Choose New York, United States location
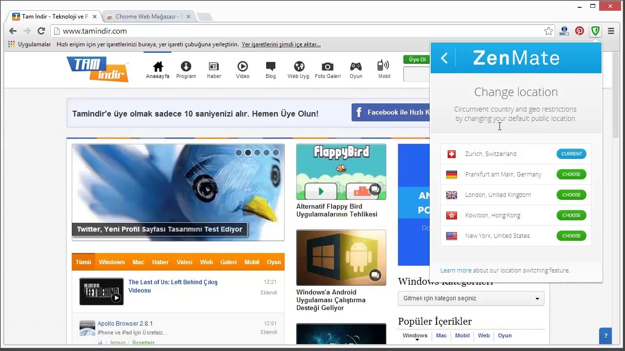Screen dimensions: 625x351 coord(571,236)
